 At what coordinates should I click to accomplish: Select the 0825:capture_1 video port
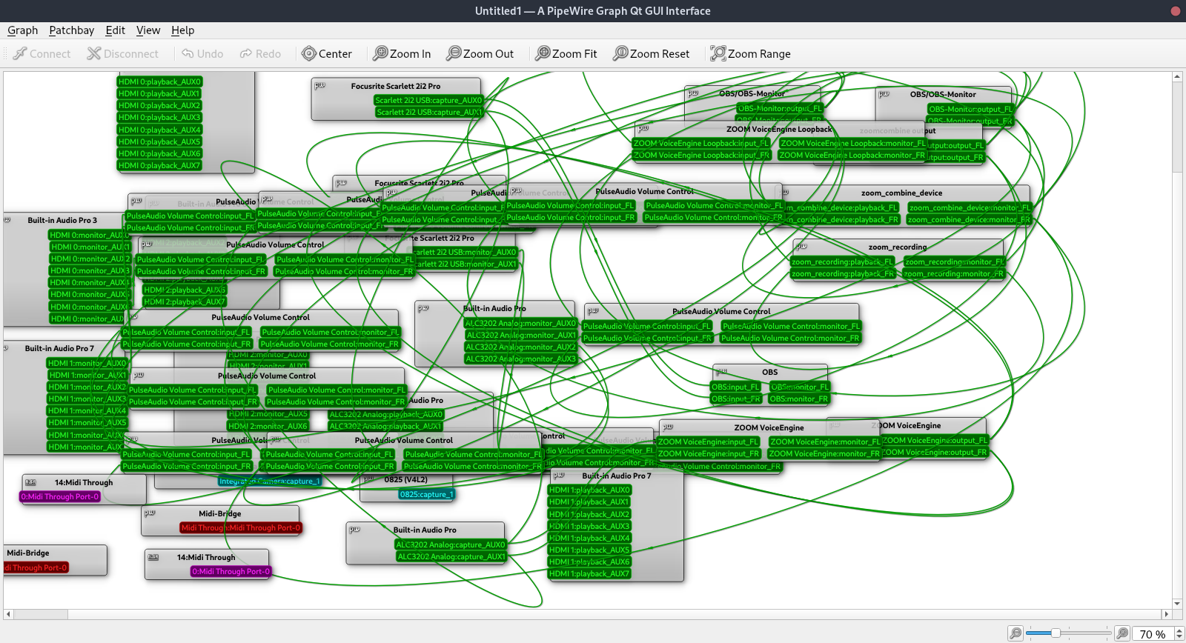coord(426,495)
